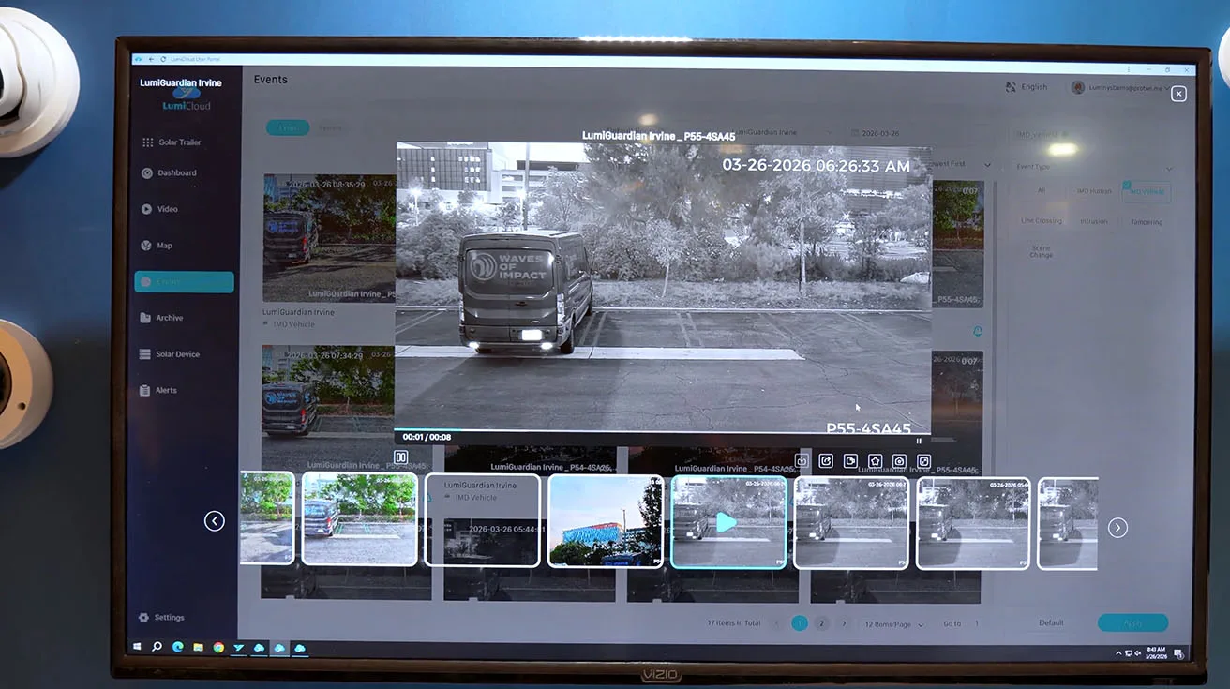Toggle the IMD Vehicle event type filter
Viewport: 1230px width, 689px height.
pos(1147,192)
